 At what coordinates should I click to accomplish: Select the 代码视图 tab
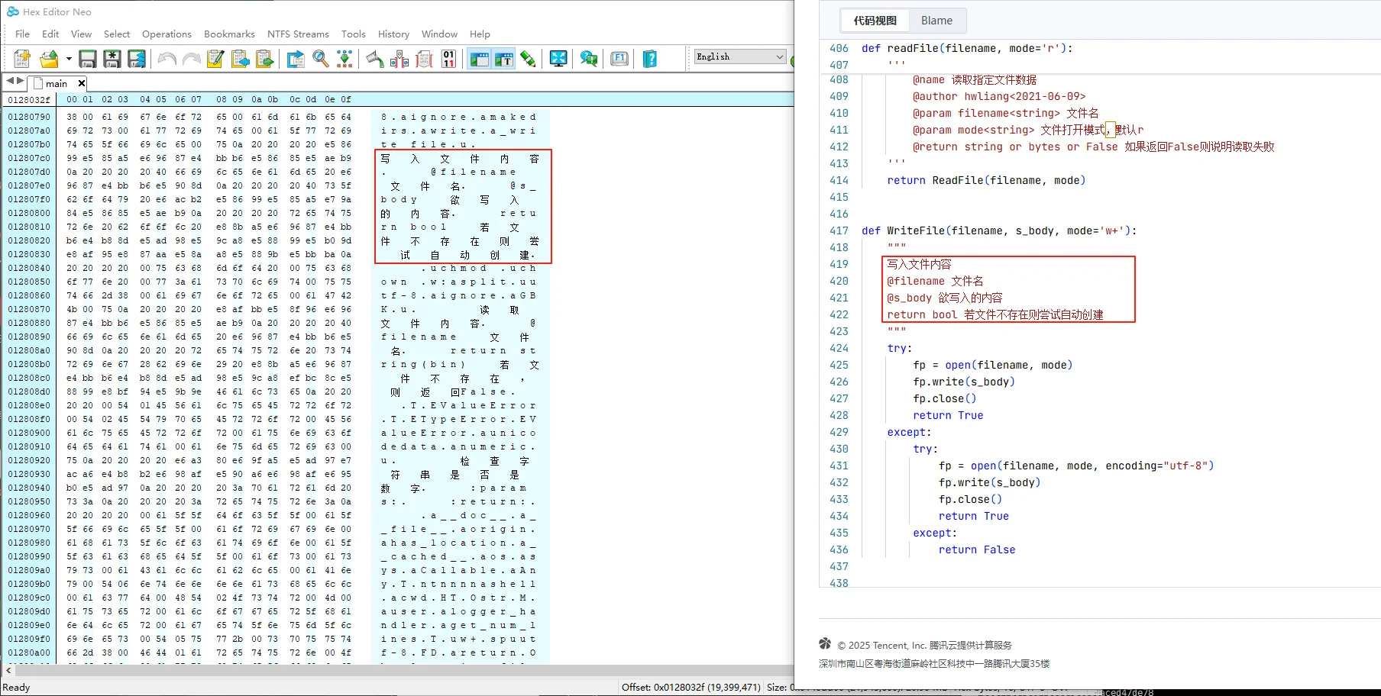pyautogui.click(x=875, y=21)
